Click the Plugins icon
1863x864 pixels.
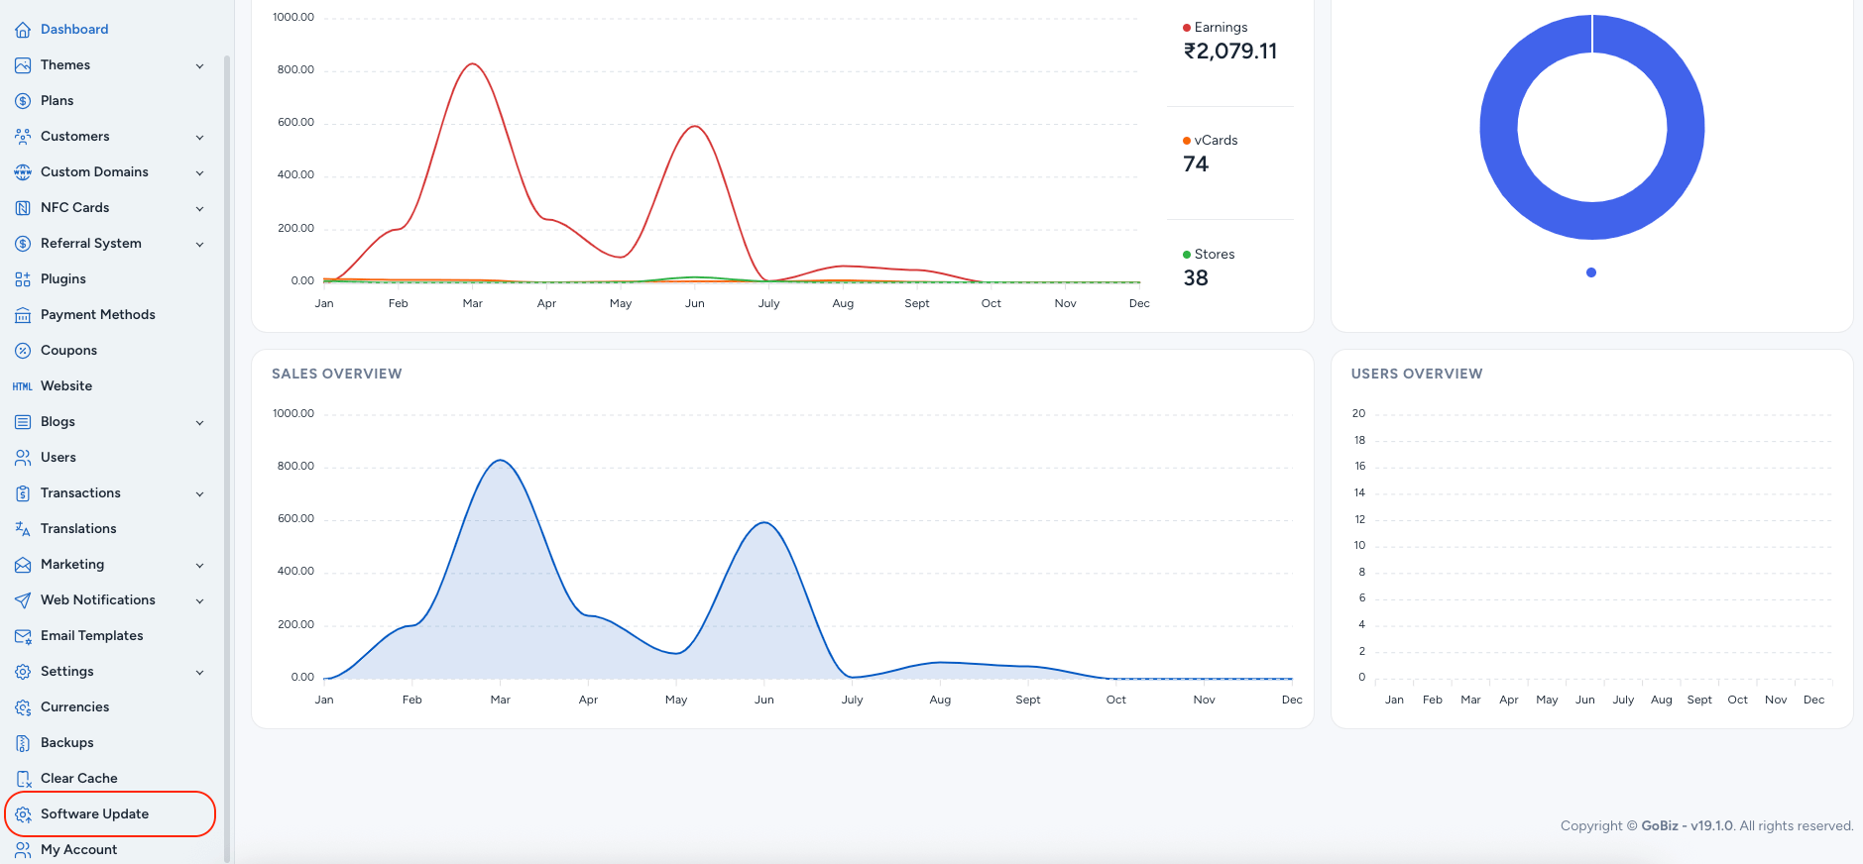23,279
